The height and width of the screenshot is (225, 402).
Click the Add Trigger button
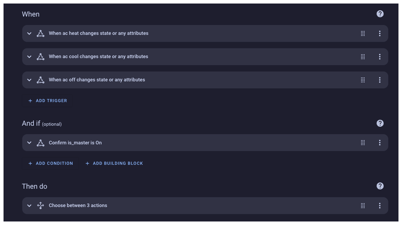[48, 101]
